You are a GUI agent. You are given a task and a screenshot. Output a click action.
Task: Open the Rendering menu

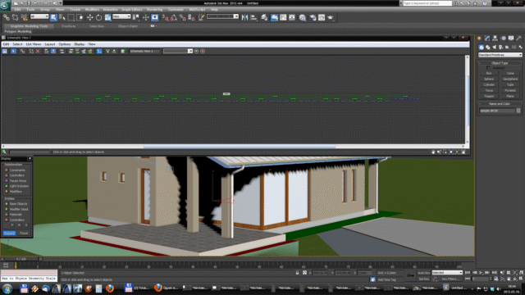coord(154,9)
